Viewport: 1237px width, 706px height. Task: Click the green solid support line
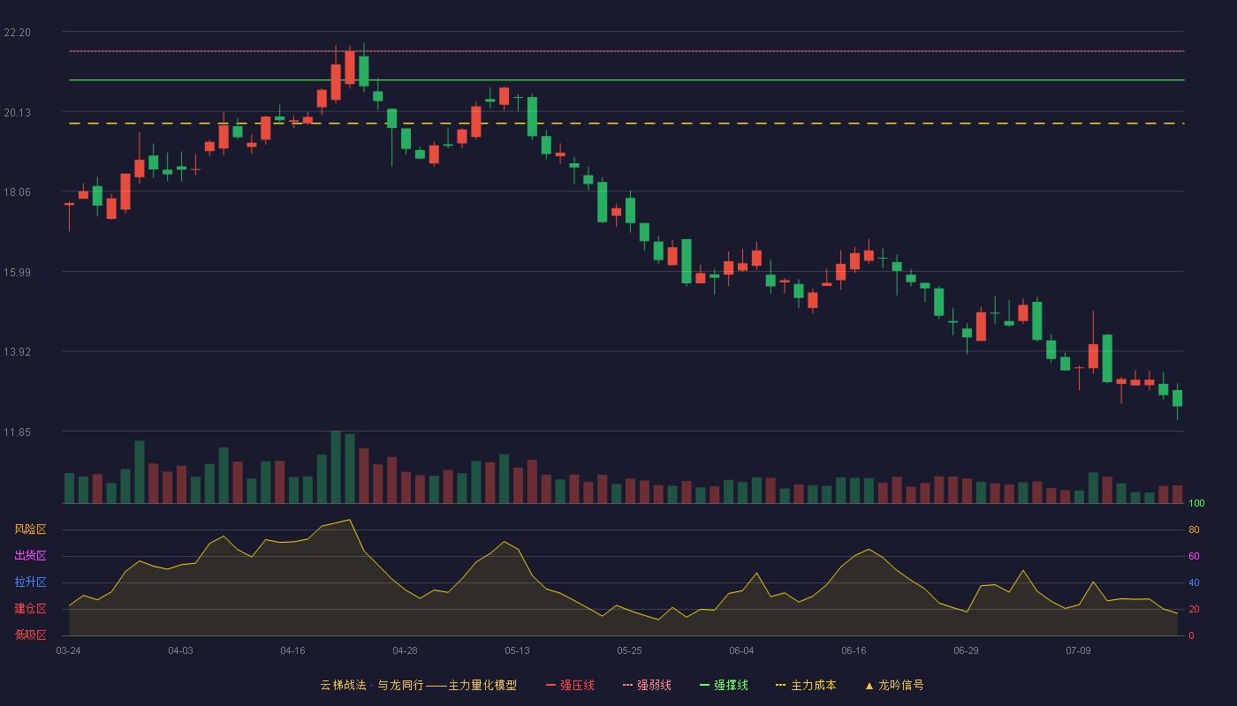click(x=626, y=80)
